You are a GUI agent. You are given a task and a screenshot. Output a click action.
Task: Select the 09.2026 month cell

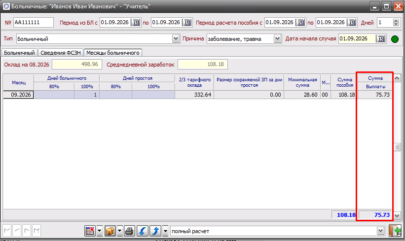[x=19, y=95]
